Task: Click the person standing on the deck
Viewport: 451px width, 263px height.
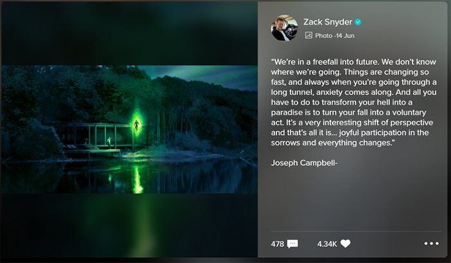Action: (x=109, y=143)
